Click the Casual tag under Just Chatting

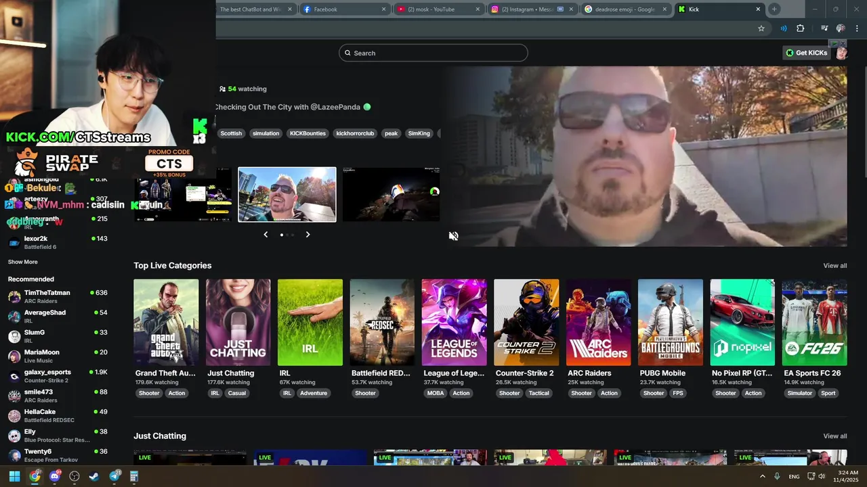[x=237, y=393]
